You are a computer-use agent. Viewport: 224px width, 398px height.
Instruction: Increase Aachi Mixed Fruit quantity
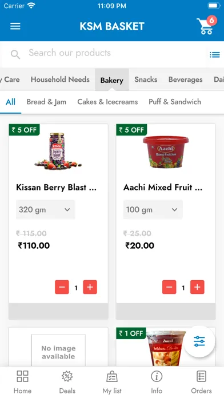[x=197, y=287]
